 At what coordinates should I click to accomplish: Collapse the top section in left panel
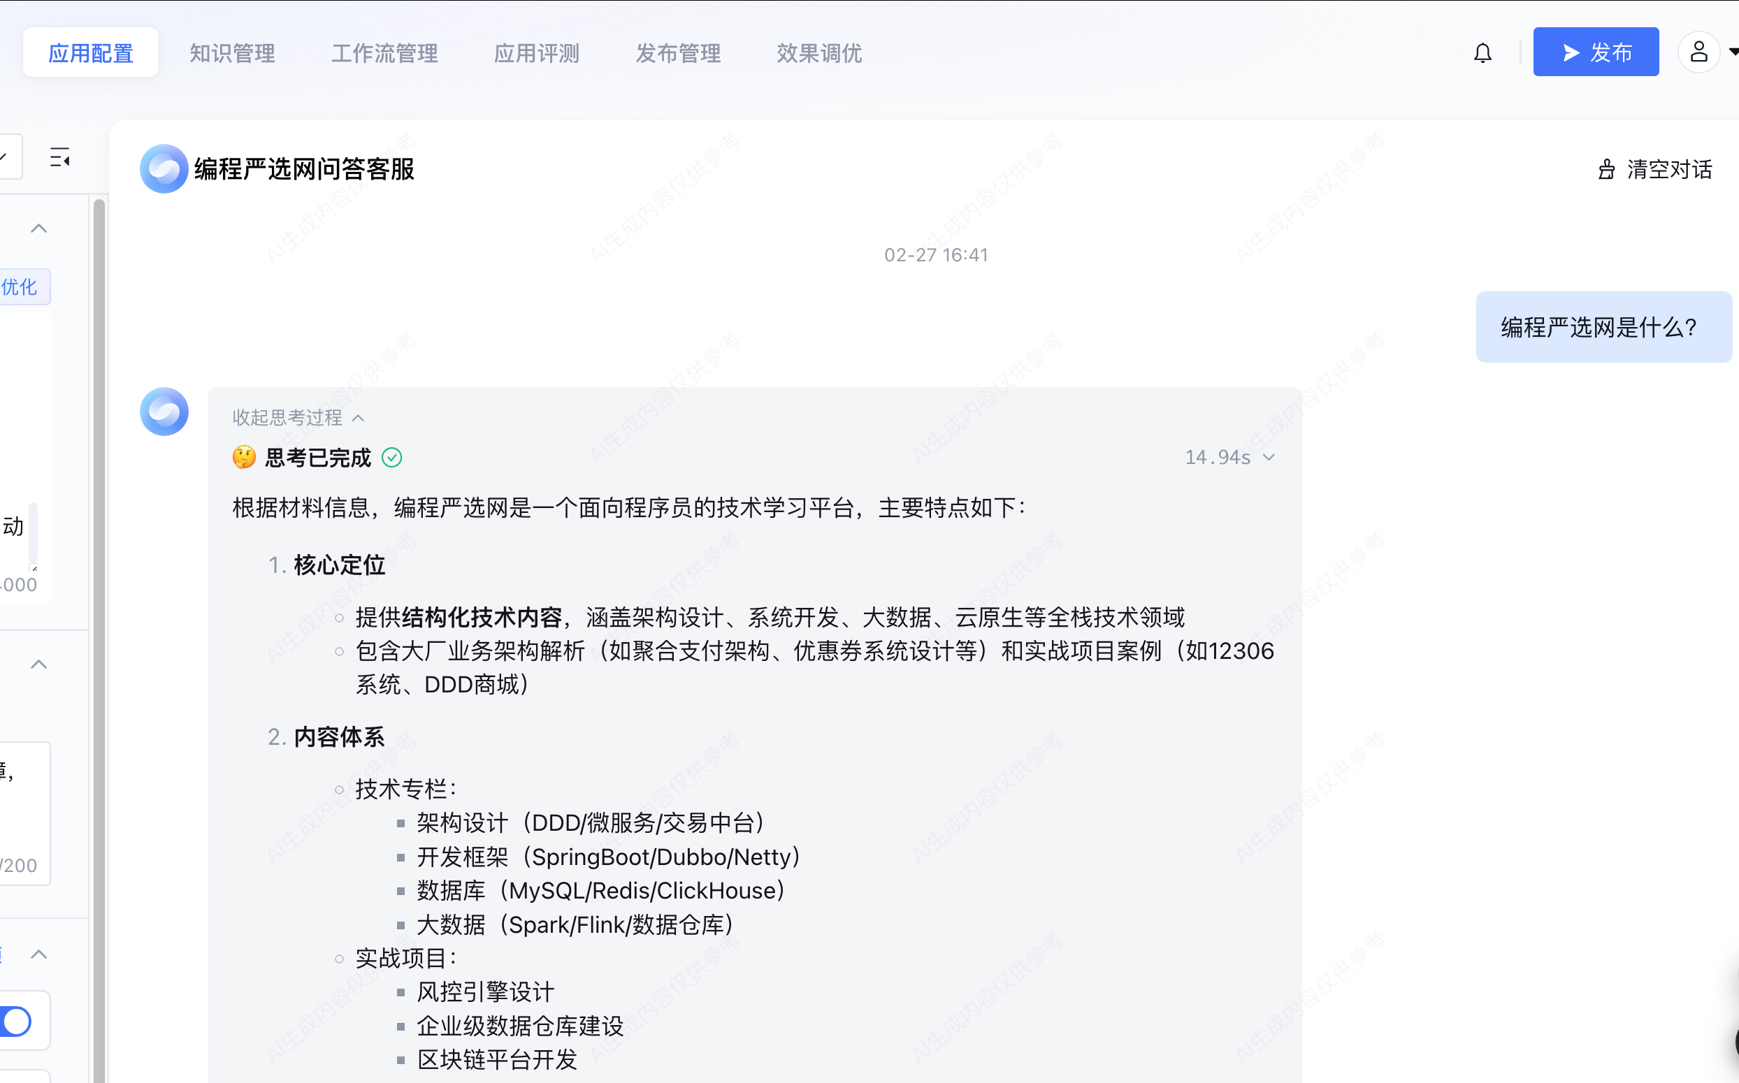(x=38, y=229)
